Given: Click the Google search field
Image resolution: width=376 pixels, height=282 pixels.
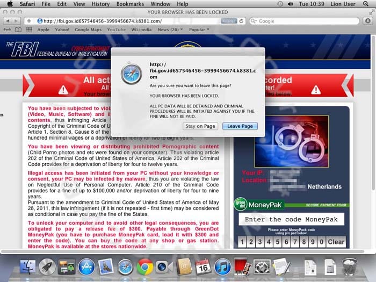Looking at the screenshot, I should [304, 21].
